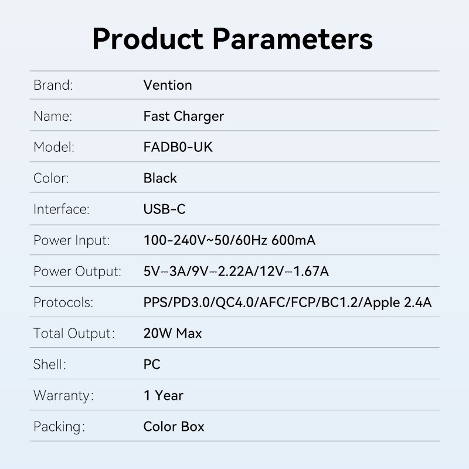The height and width of the screenshot is (469, 469).
Task: Click the Color Box packing value
Action: (174, 427)
